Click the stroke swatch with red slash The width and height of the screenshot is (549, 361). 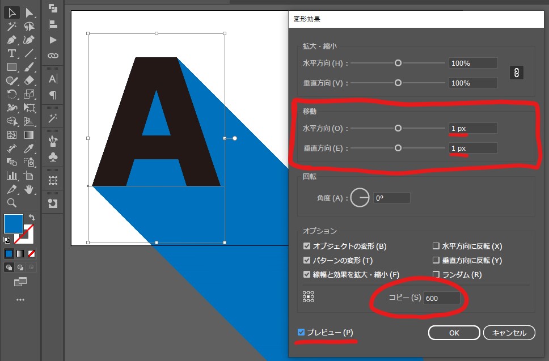point(28,239)
